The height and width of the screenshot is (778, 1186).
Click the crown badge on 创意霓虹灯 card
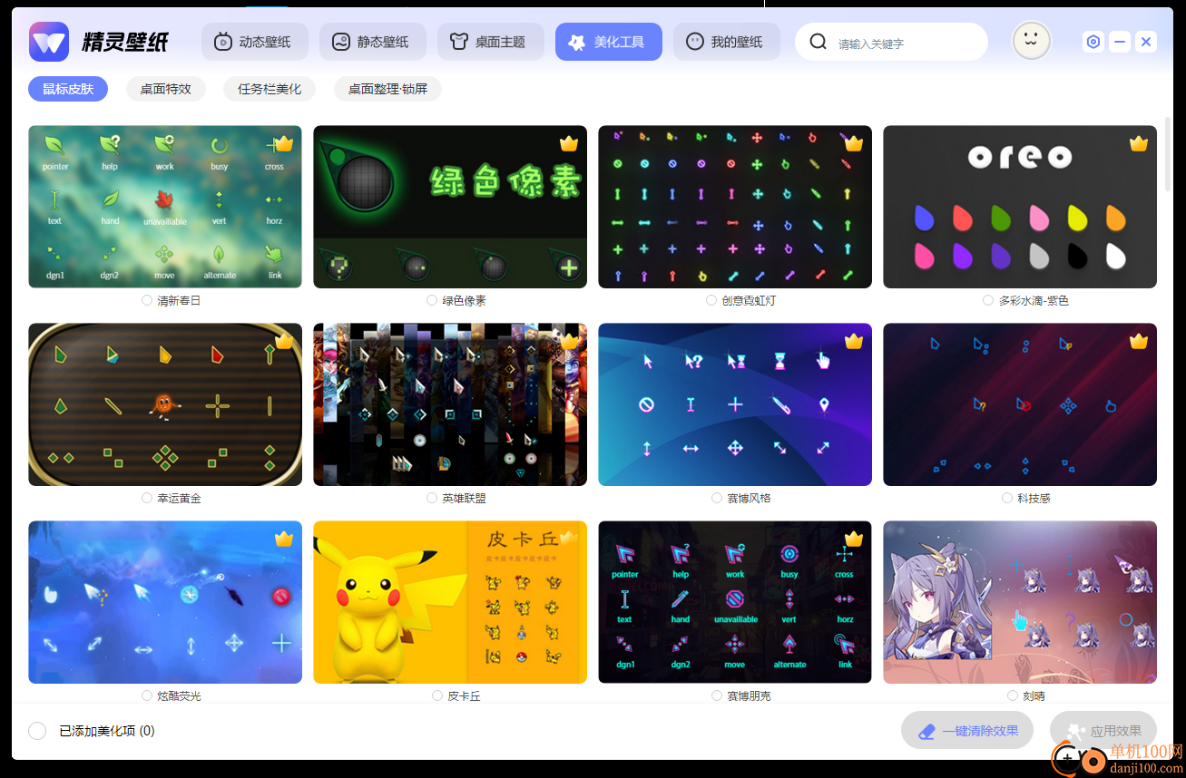[x=854, y=143]
